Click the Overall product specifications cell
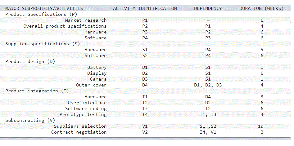This screenshot has height=146, width=294. [x=65, y=26]
